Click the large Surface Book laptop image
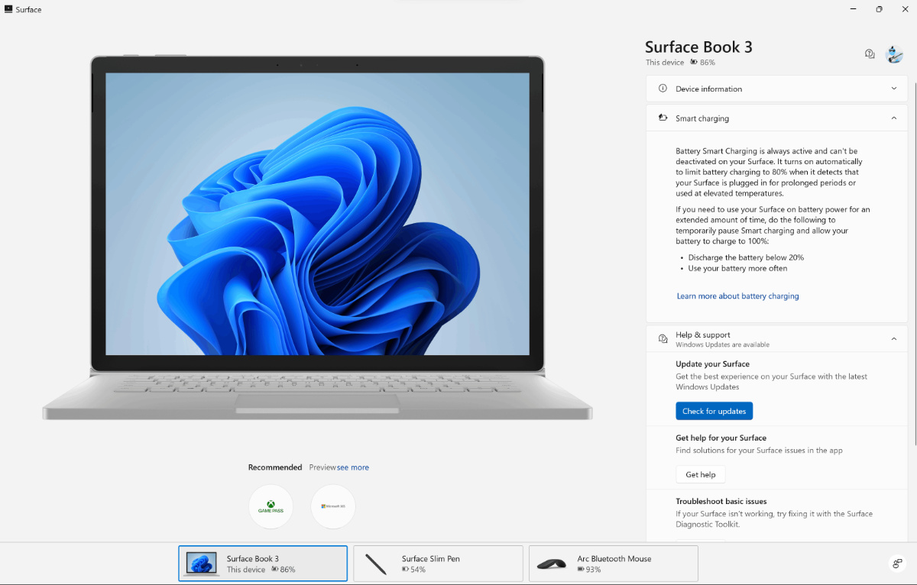The image size is (917, 585). click(x=317, y=237)
